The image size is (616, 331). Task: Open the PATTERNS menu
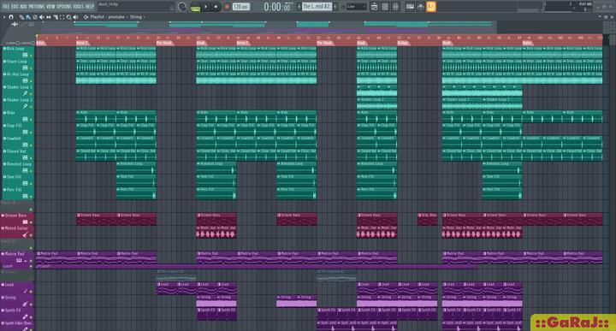pyautogui.click(x=38, y=7)
